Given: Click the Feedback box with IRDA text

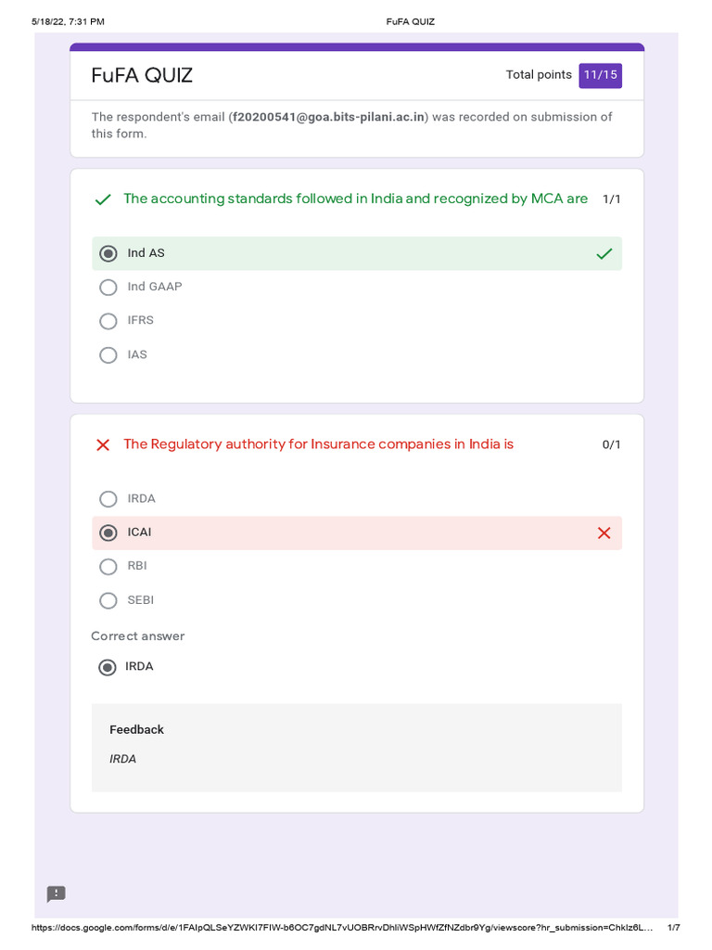Looking at the screenshot, I should click(356, 747).
